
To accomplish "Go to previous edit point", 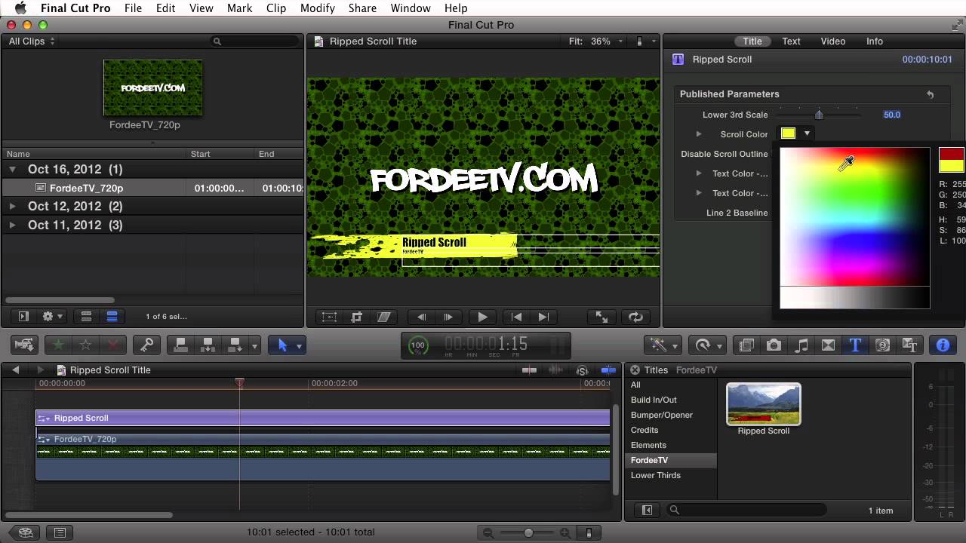I will pyautogui.click(x=516, y=317).
